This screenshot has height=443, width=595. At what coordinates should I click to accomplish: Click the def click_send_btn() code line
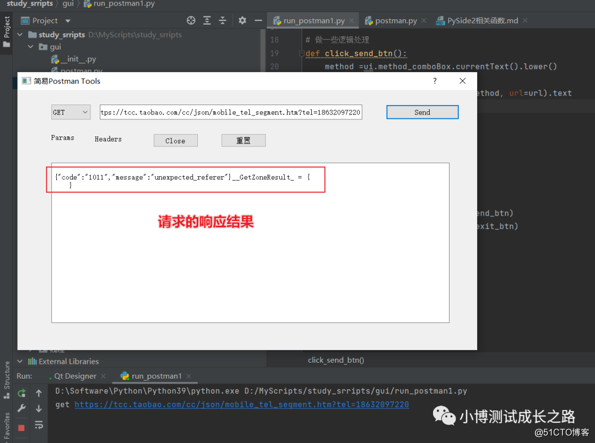[x=356, y=53]
